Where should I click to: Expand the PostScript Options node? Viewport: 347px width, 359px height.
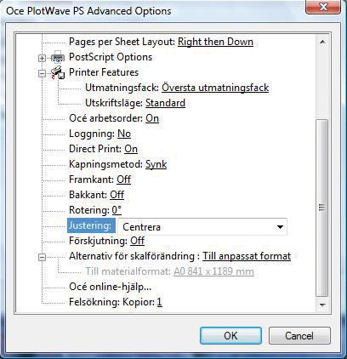pyautogui.click(x=42, y=58)
